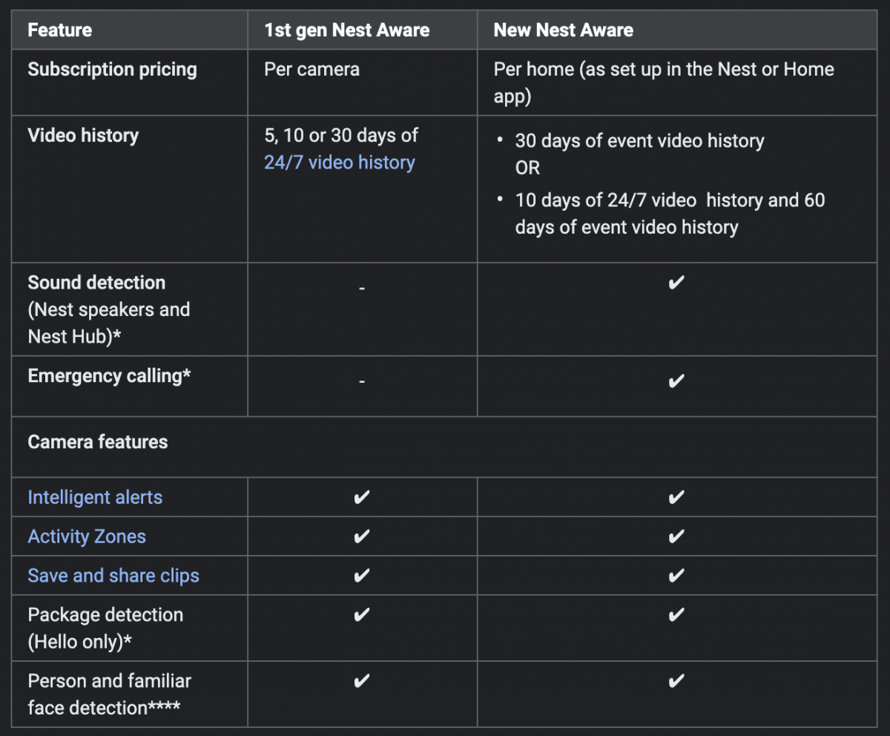Click Intelligent alerts checkmark in New Nest Aware column
The height and width of the screenshot is (736, 890).
point(676,498)
